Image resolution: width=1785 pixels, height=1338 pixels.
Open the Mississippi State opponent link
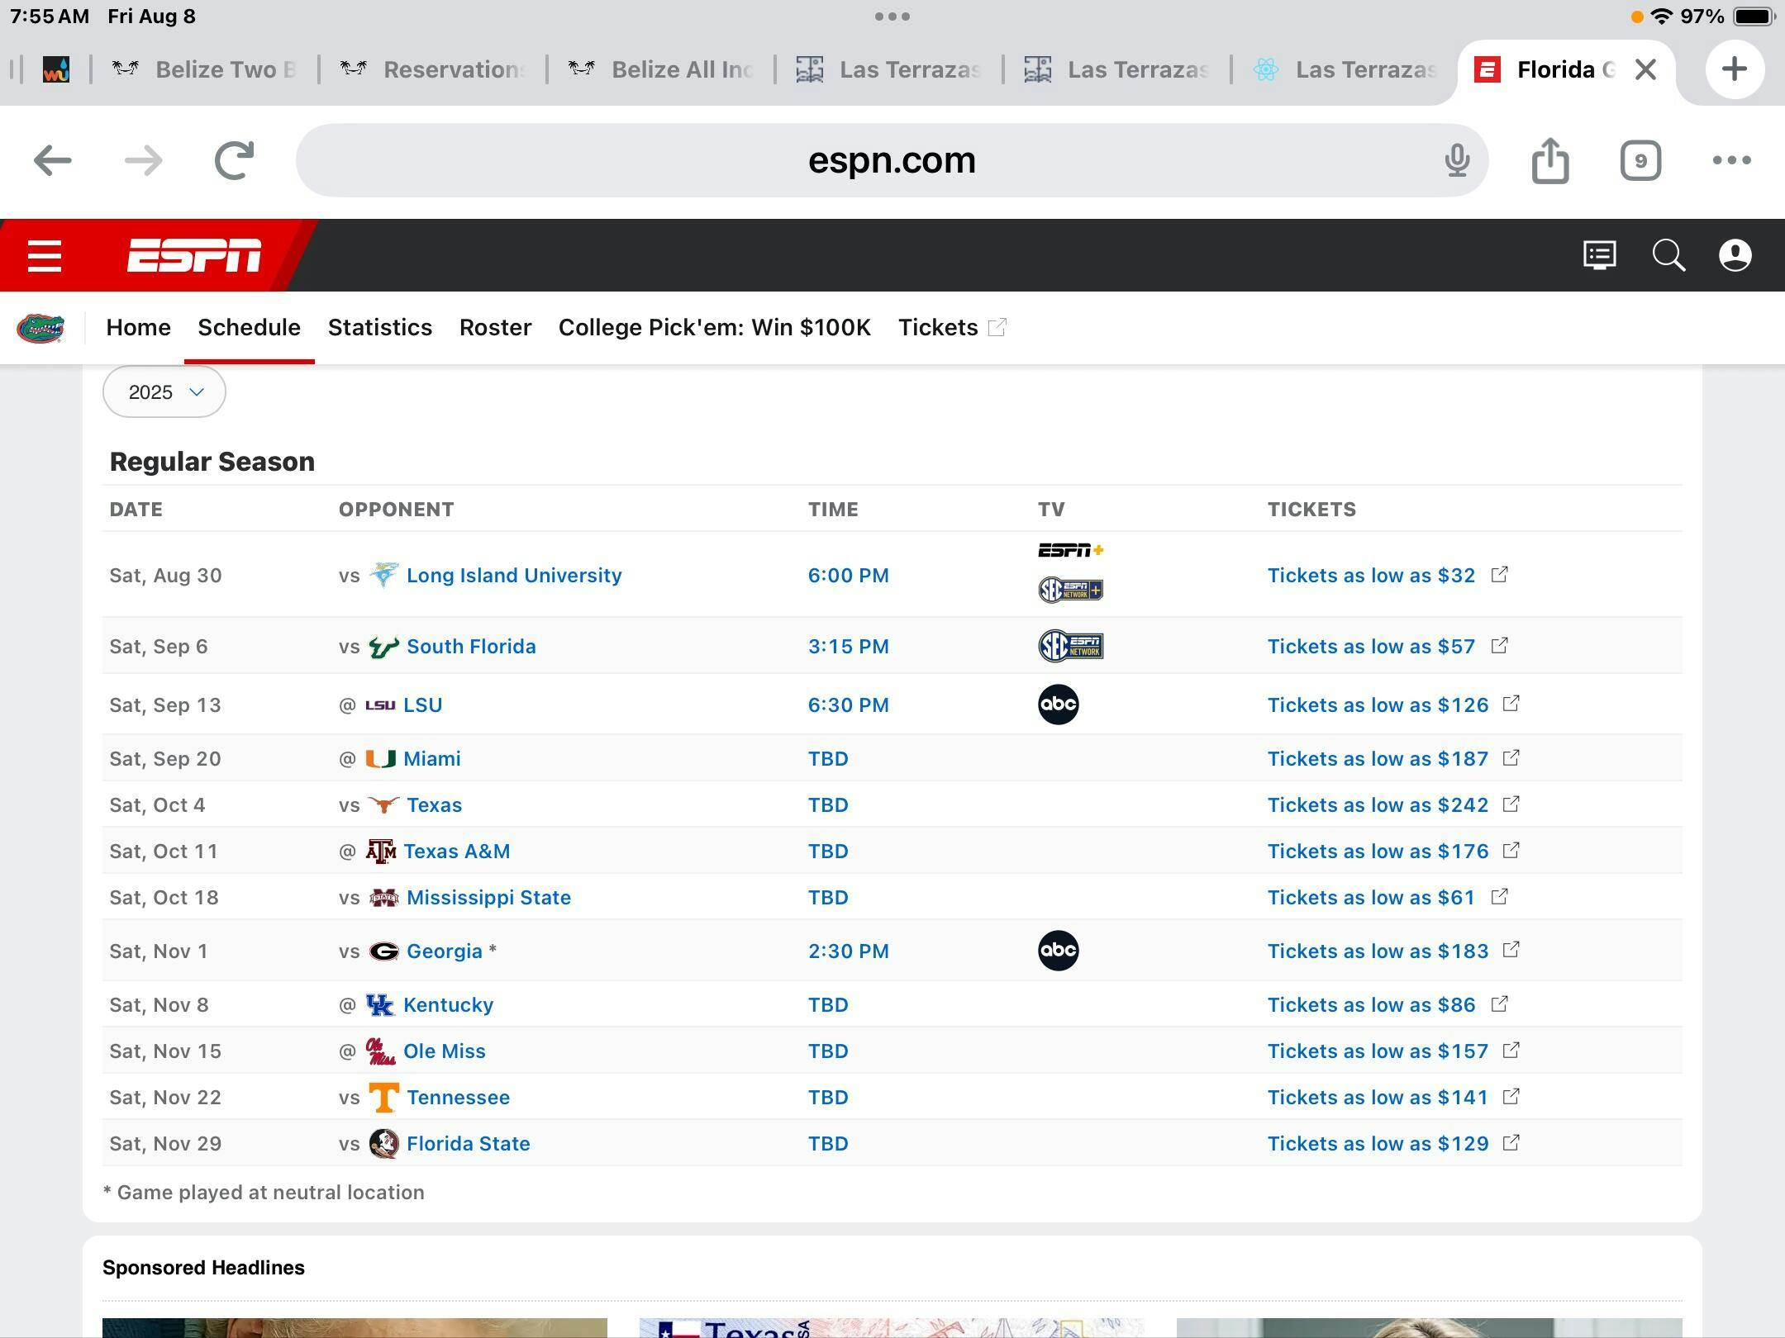point(488,897)
